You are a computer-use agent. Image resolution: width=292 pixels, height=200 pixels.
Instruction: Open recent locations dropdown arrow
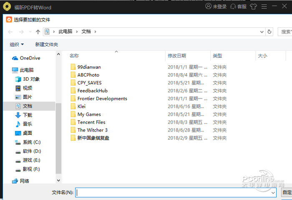pyautogui.click(x=30, y=32)
